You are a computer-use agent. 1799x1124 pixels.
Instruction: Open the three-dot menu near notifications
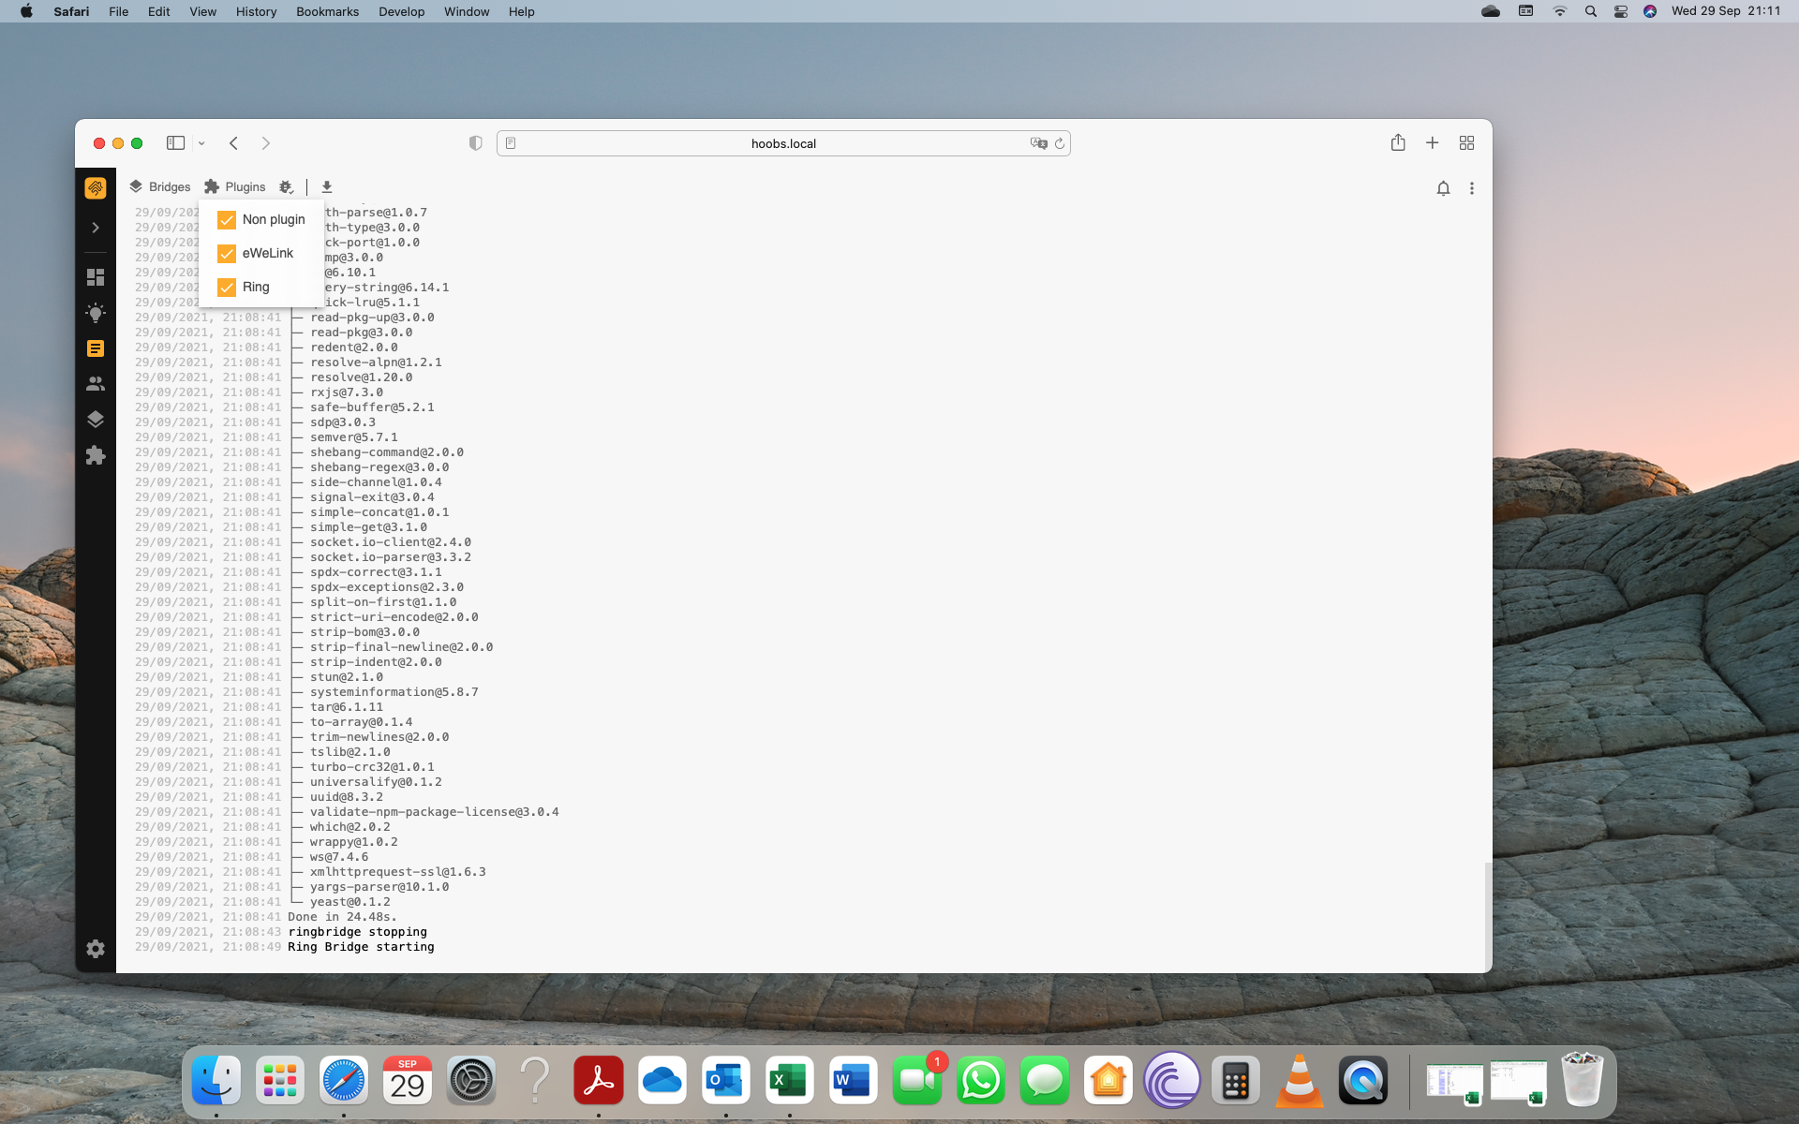tap(1472, 188)
